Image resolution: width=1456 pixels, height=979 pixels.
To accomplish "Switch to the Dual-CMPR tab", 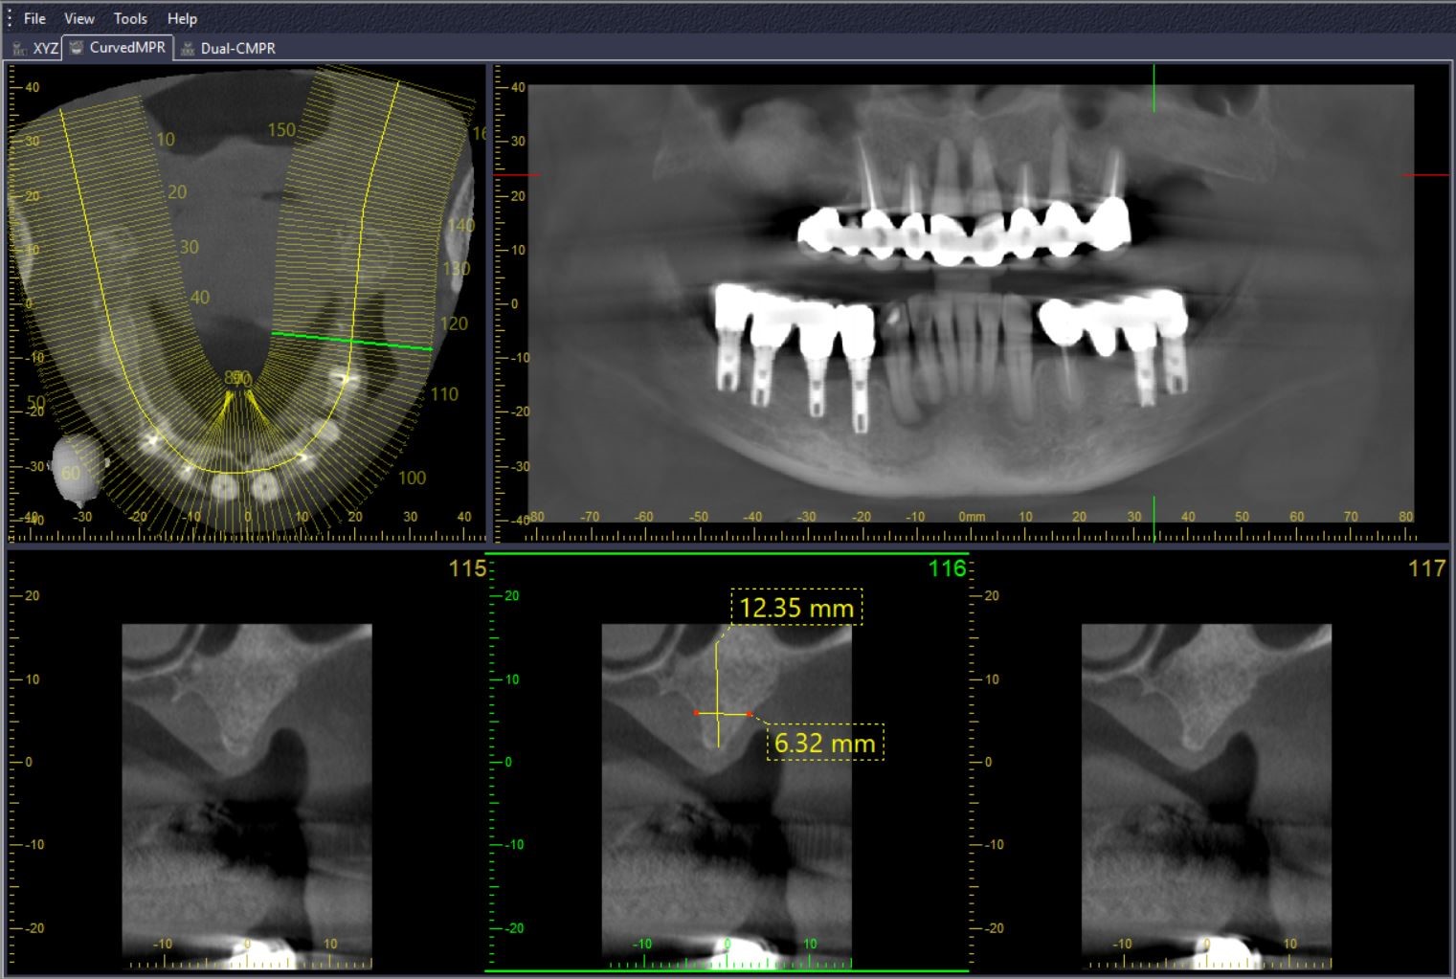I will (x=228, y=48).
